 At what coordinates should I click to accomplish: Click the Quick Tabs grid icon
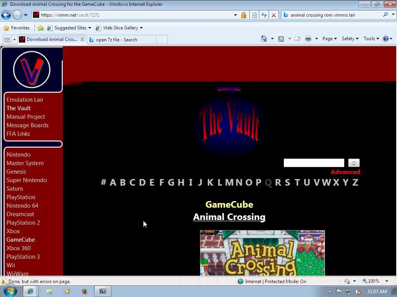[x=7, y=40]
